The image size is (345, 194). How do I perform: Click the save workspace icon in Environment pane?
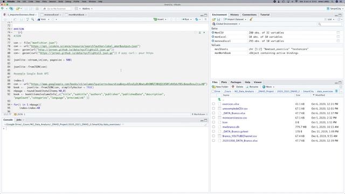click(218, 19)
